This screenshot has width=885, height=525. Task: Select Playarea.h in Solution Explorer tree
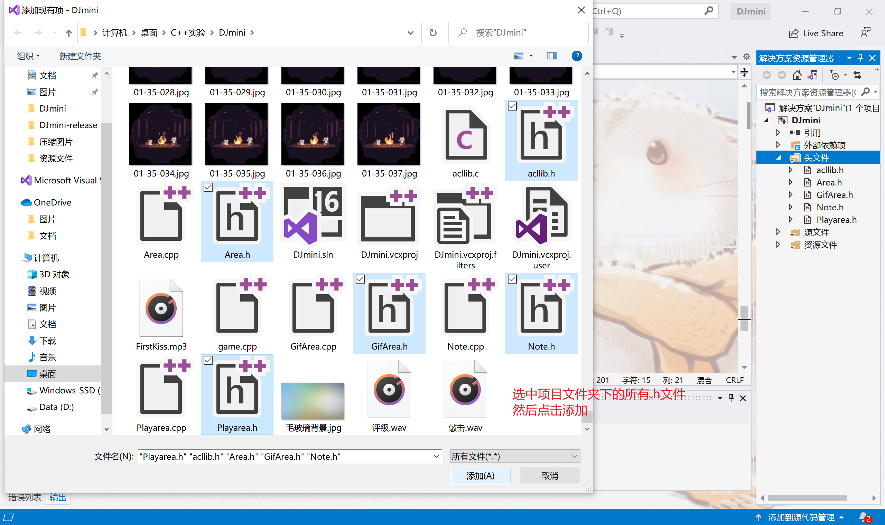click(836, 220)
